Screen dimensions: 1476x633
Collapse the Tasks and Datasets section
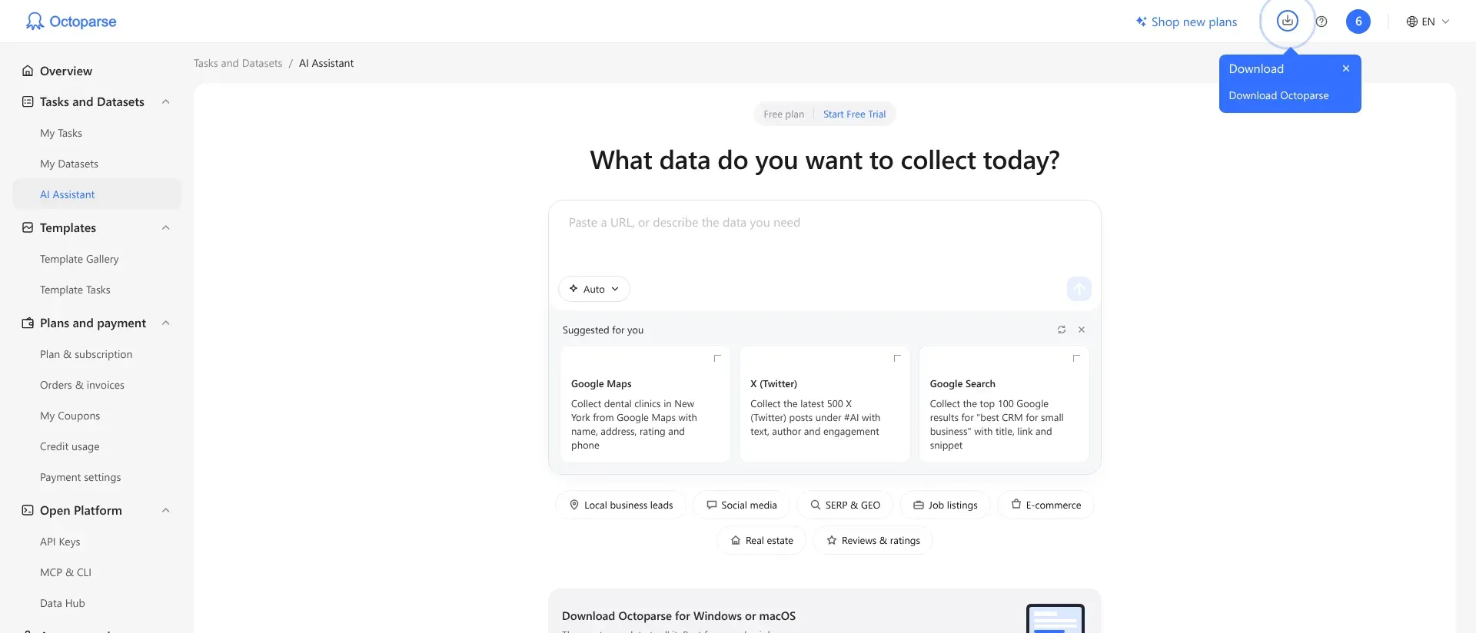tap(165, 101)
